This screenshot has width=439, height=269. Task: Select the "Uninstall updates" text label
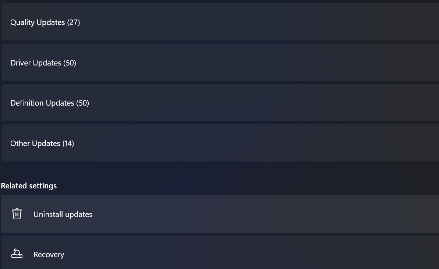click(x=63, y=215)
